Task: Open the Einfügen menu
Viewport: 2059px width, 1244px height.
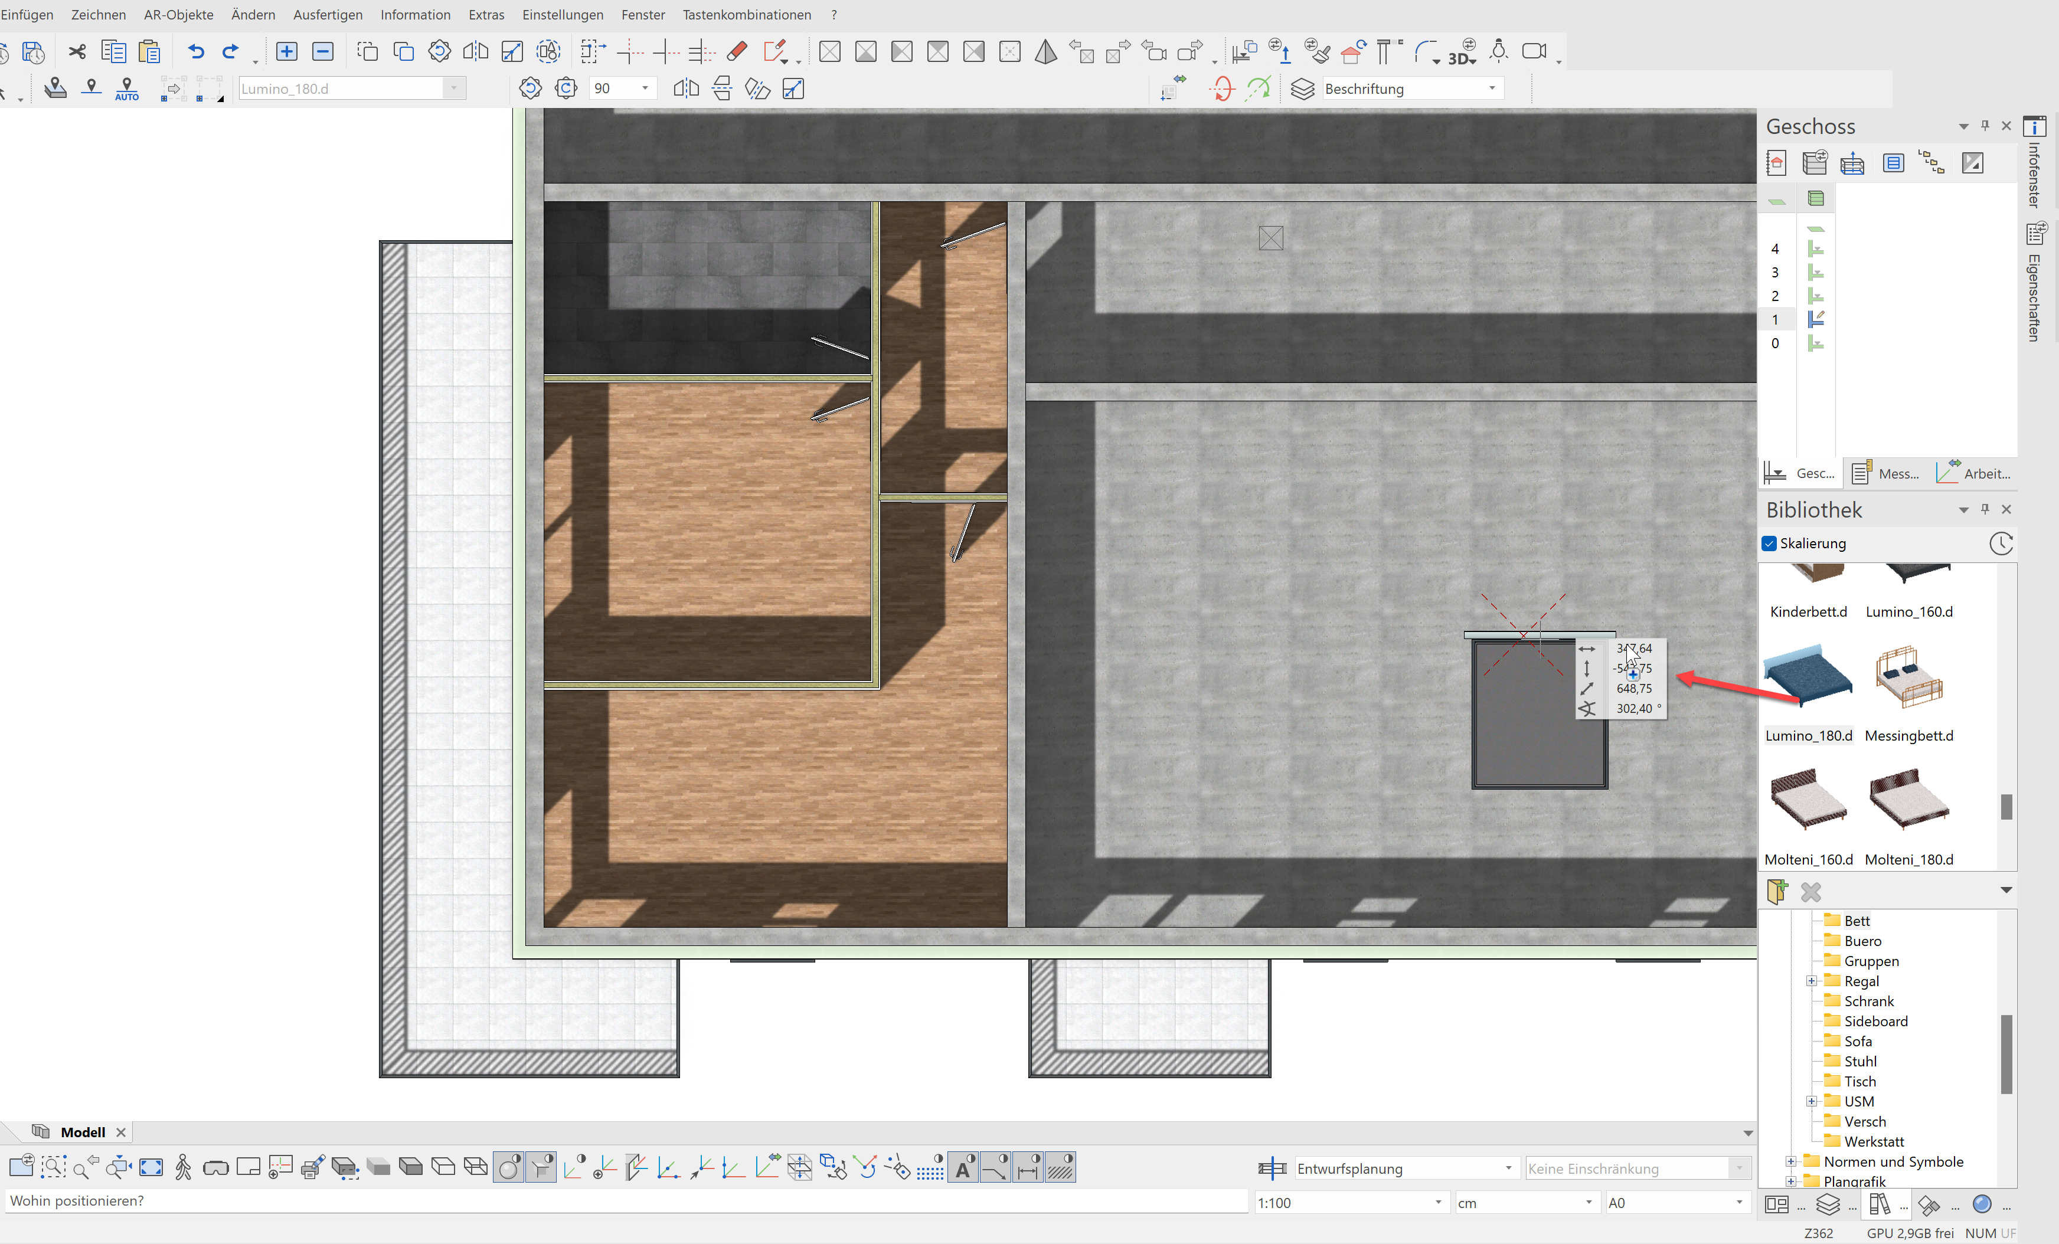Action: click(27, 14)
